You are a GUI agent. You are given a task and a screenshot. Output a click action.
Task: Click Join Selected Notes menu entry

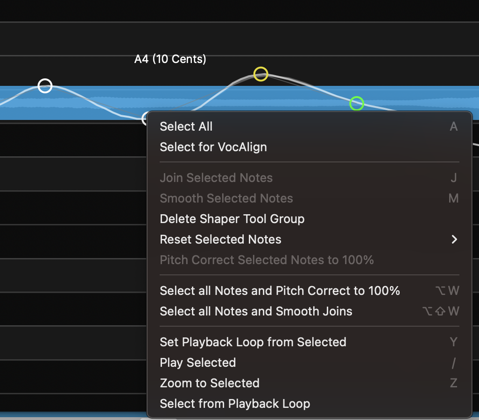coord(216,178)
